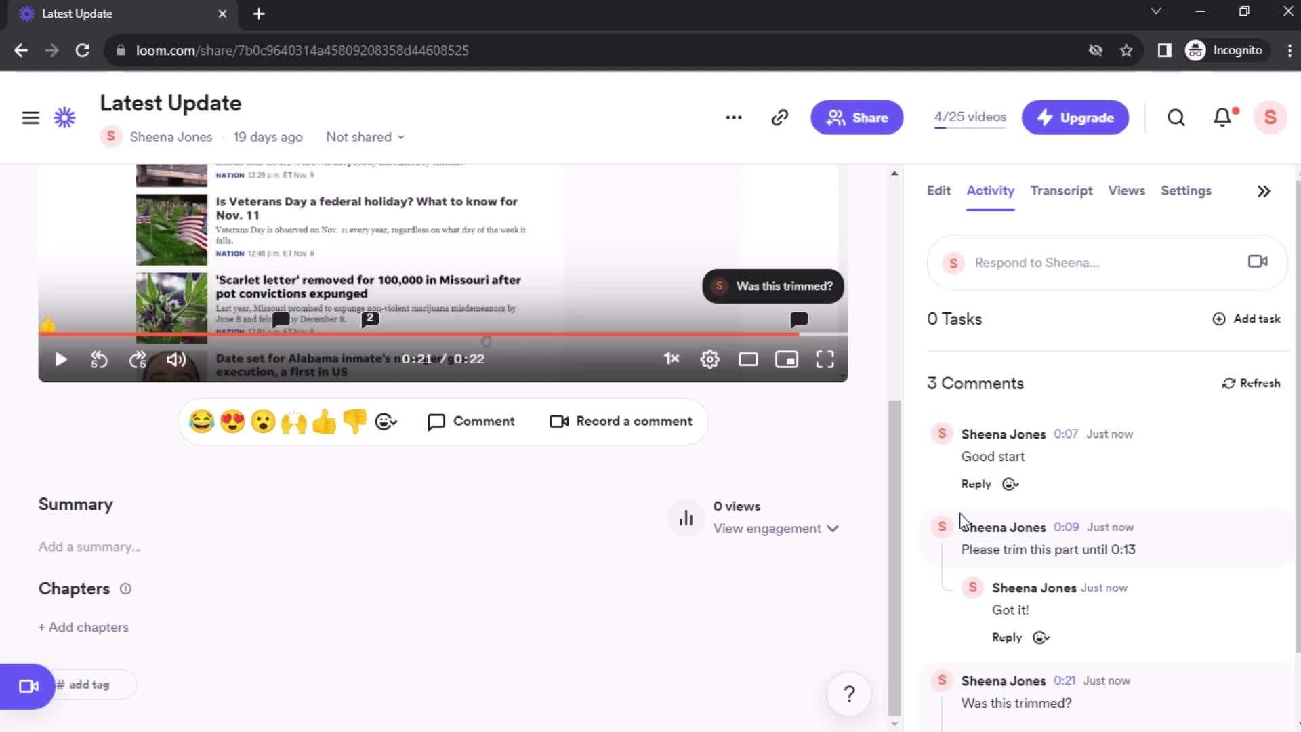Click the clapping hands emoji reaction icon
The image size is (1301, 732).
[x=294, y=421]
